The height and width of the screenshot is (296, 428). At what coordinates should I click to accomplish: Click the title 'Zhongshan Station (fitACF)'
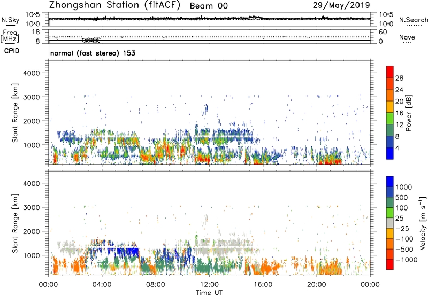coord(114,5)
